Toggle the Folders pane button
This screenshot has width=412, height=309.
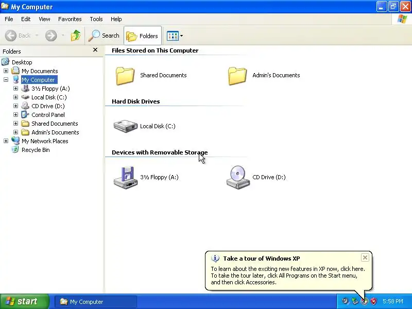[143, 36]
